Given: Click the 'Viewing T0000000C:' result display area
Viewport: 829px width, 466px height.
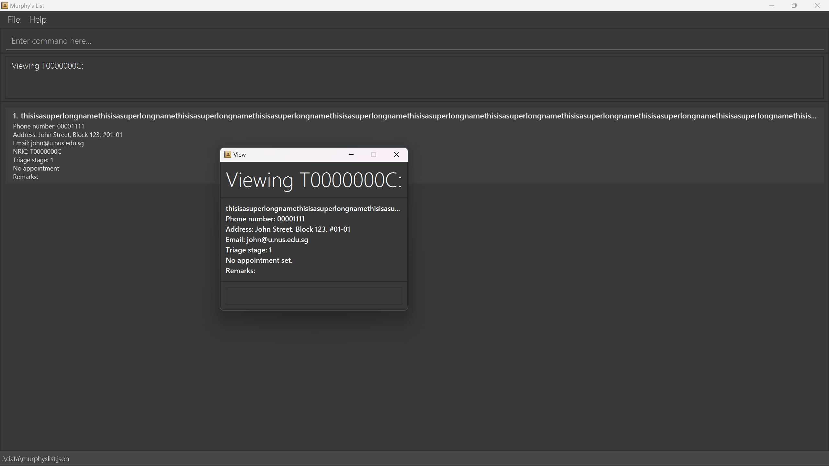Looking at the screenshot, I should tap(414, 78).
